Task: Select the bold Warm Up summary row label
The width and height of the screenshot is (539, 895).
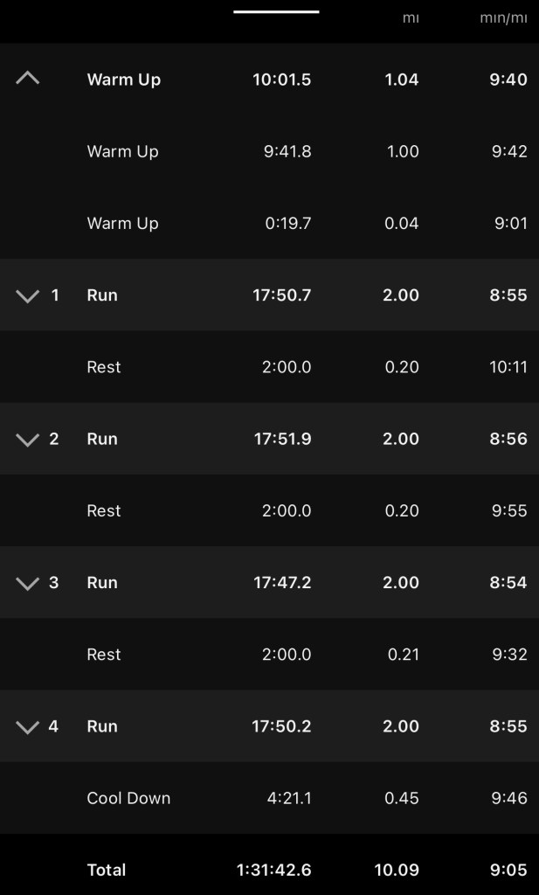Action: point(124,80)
